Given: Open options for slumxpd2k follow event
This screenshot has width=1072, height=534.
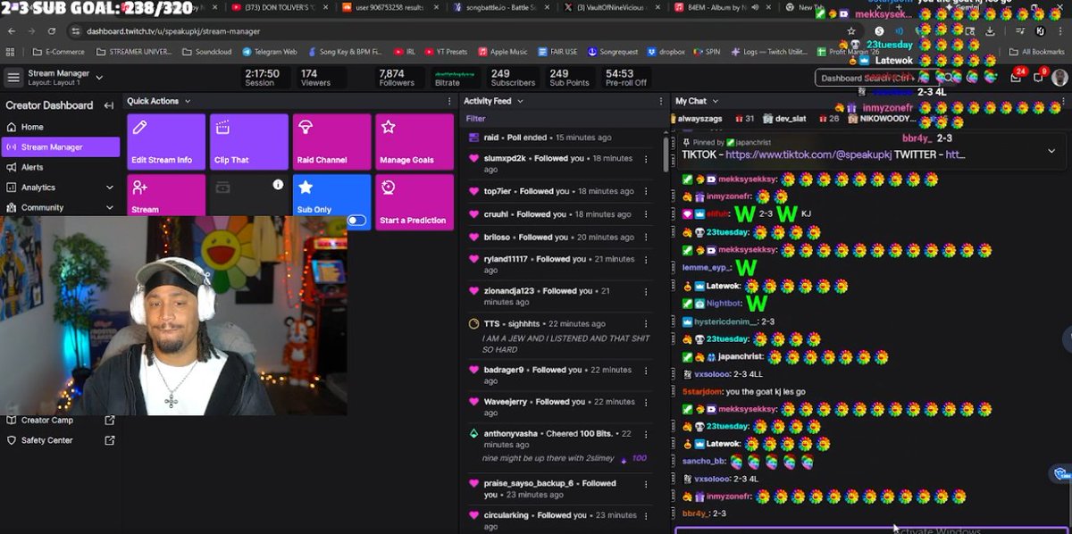Looking at the screenshot, I should click(x=646, y=159).
